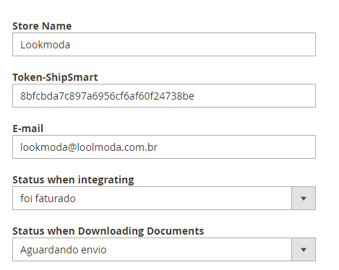Click on the lookmoda@loolmoda.com.br address text
The width and height of the screenshot is (339, 270).
[x=89, y=147]
